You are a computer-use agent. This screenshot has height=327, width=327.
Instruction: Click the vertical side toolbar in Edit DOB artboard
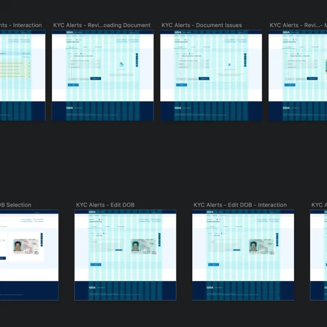coord(159,240)
